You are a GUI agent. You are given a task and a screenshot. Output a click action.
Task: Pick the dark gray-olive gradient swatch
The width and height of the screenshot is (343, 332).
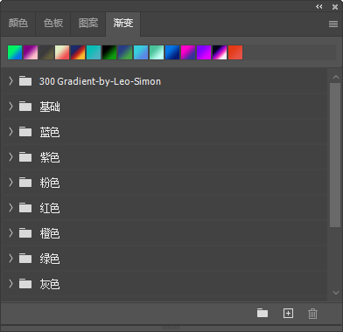[46, 52]
